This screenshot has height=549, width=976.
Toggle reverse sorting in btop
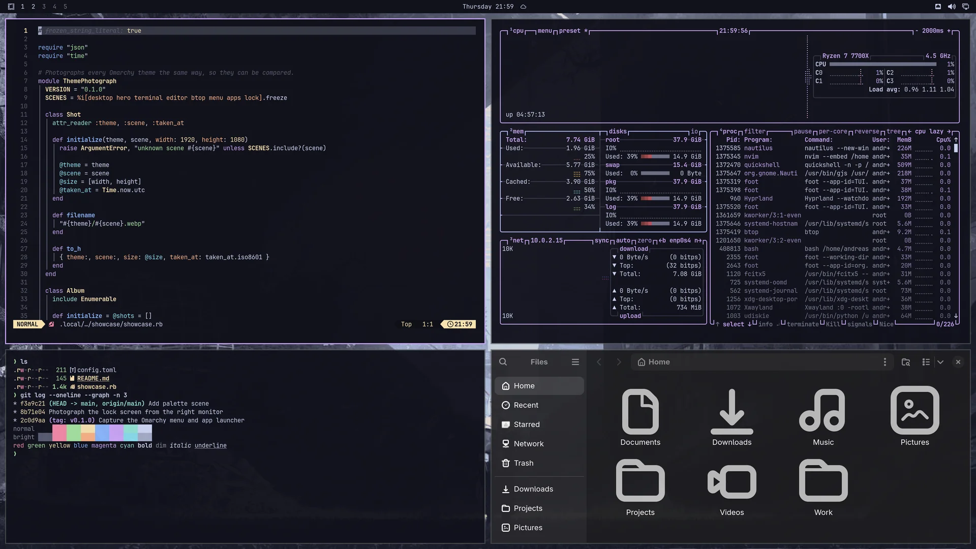867,132
